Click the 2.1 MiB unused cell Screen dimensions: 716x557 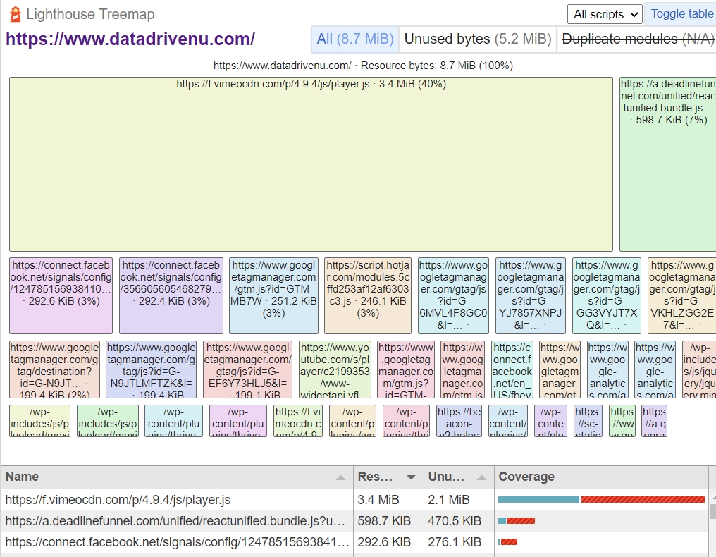point(459,500)
